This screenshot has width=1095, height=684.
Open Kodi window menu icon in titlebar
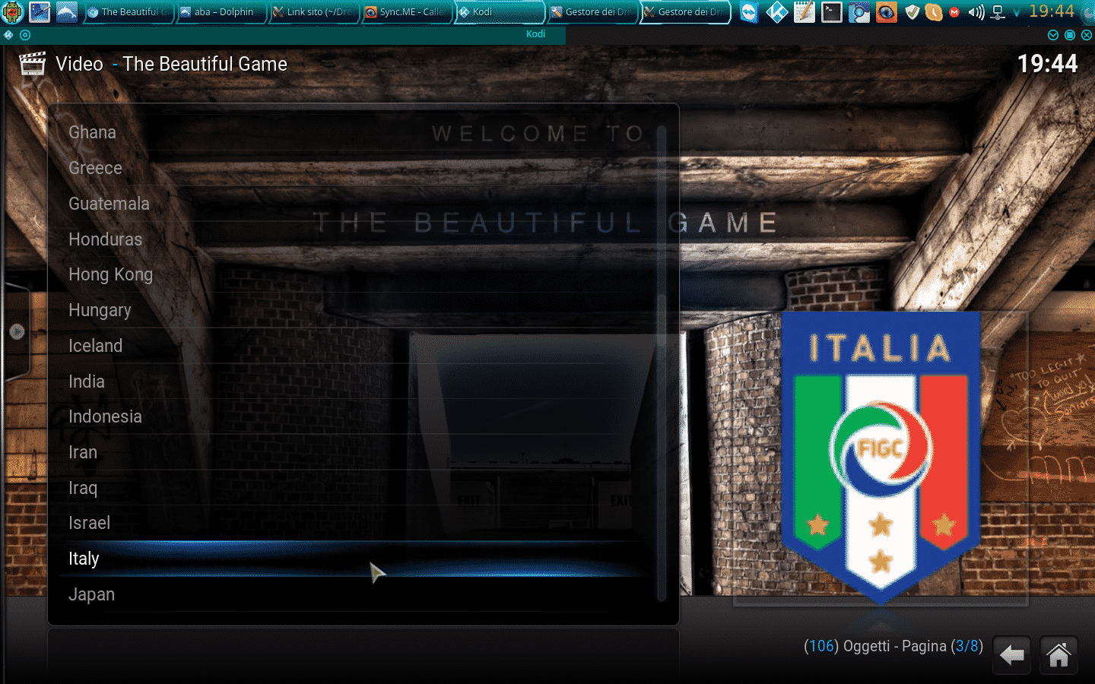point(8,35)
